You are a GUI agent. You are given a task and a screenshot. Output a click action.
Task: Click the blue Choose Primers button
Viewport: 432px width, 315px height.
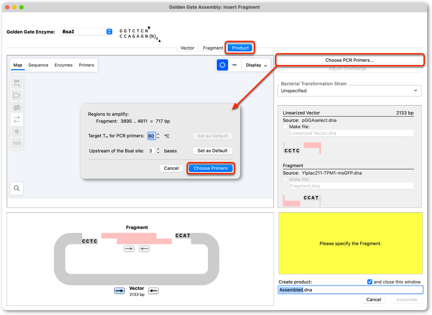pos(210,168)
